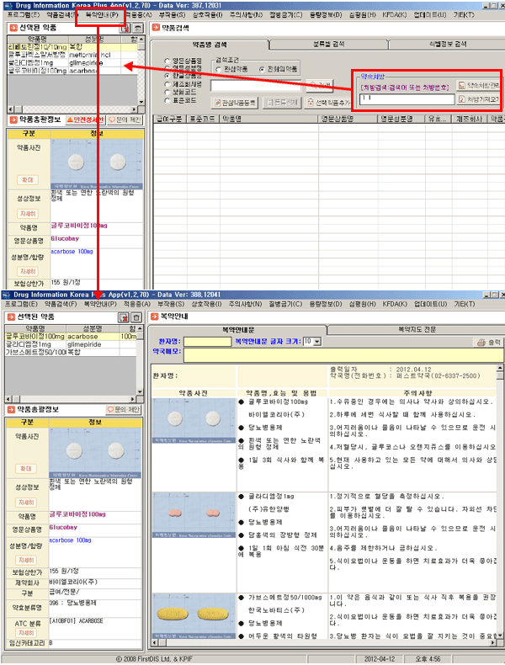Image resolution: width=505 pixels, height=665 pixels.
Task: Click 문의·제안 button in upper window
Action: [x=125, y=120]
